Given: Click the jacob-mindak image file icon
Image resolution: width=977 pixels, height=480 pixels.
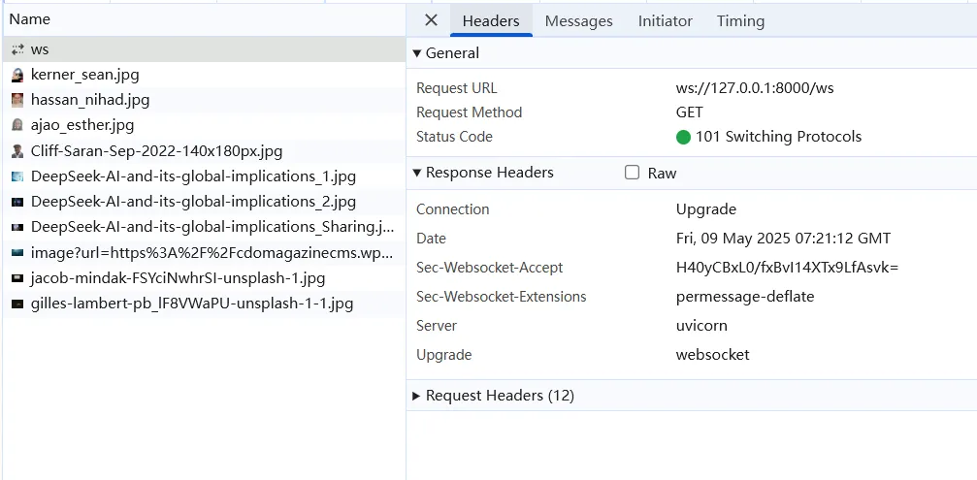Looking at the screenshot, I should pyautogui.click(x=17, y=278).
